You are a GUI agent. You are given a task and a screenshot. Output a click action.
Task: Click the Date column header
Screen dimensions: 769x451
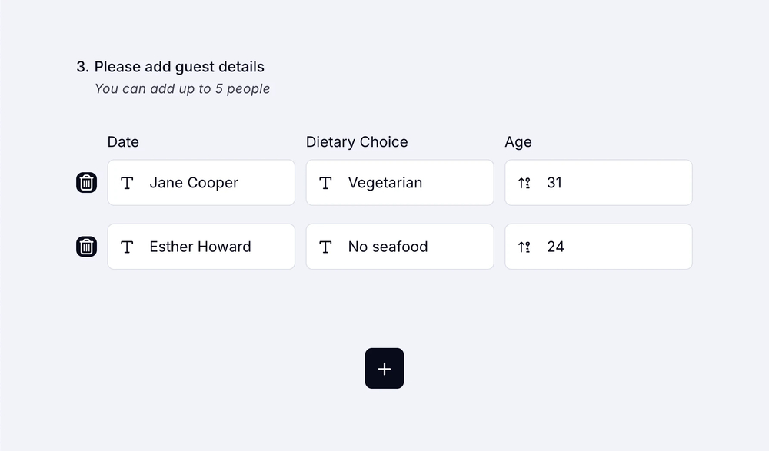pos(123,141)
